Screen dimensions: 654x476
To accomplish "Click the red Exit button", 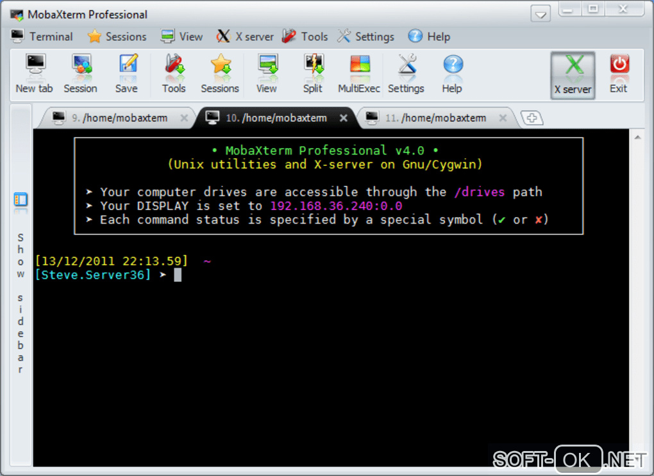I will [x=619, y=74].
